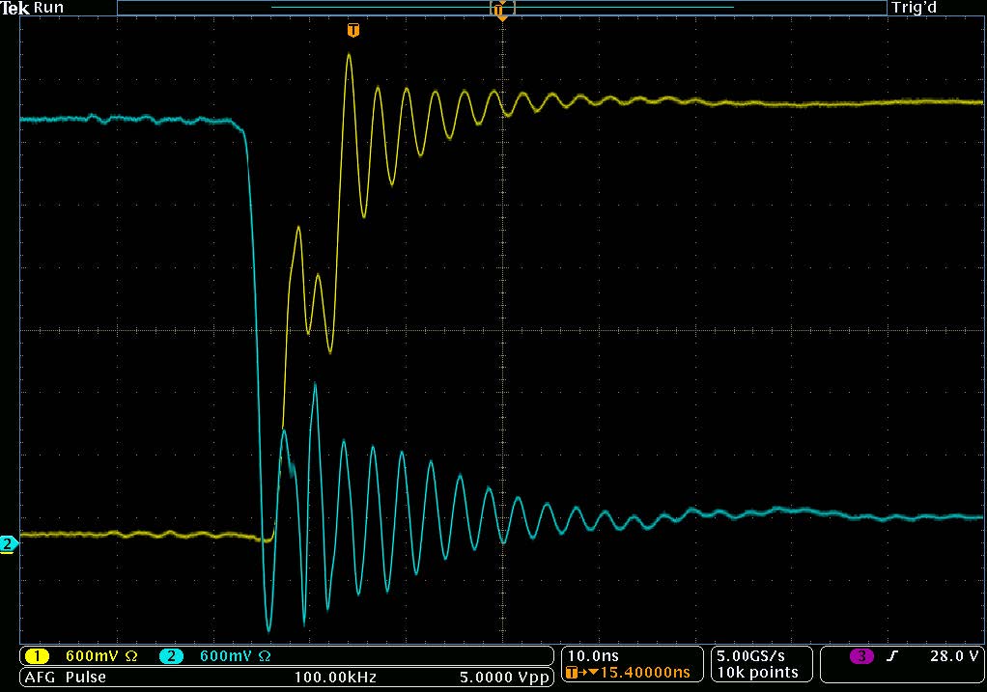Click the channel 2 ground reference marker at left edge

[9, 544]
